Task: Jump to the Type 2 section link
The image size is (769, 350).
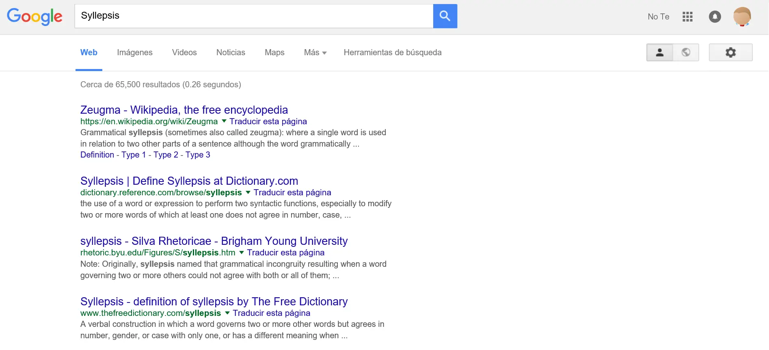Action: pyautogui.click(x=166, y=155)
